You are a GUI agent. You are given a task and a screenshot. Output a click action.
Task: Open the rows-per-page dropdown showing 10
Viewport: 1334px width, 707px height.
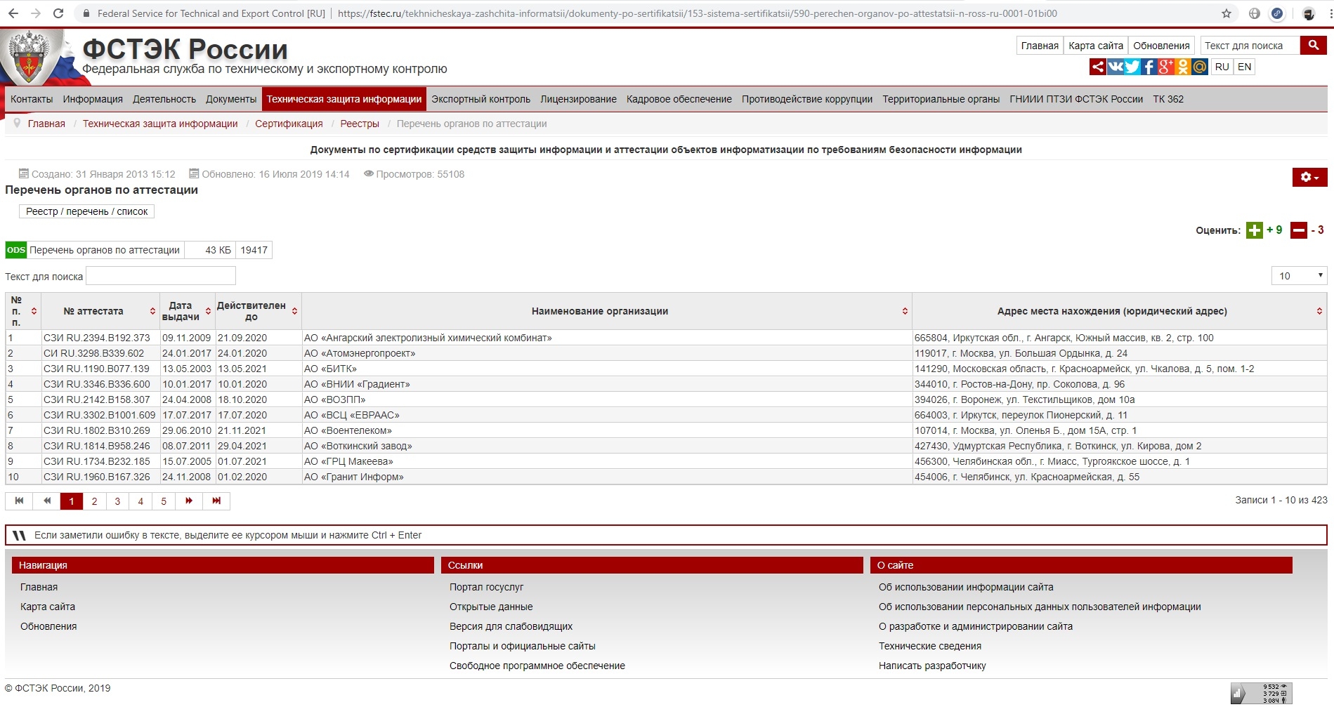[1299, 276]
